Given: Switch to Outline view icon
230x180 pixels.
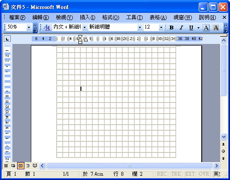Looking at the screenshot, I should pyautogui.click(x=28, y=165).
